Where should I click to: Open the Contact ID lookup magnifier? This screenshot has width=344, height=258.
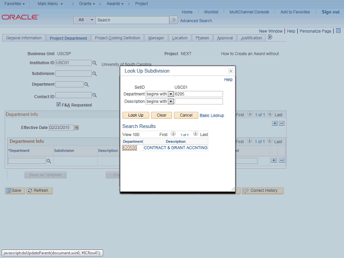pos(95,96)
